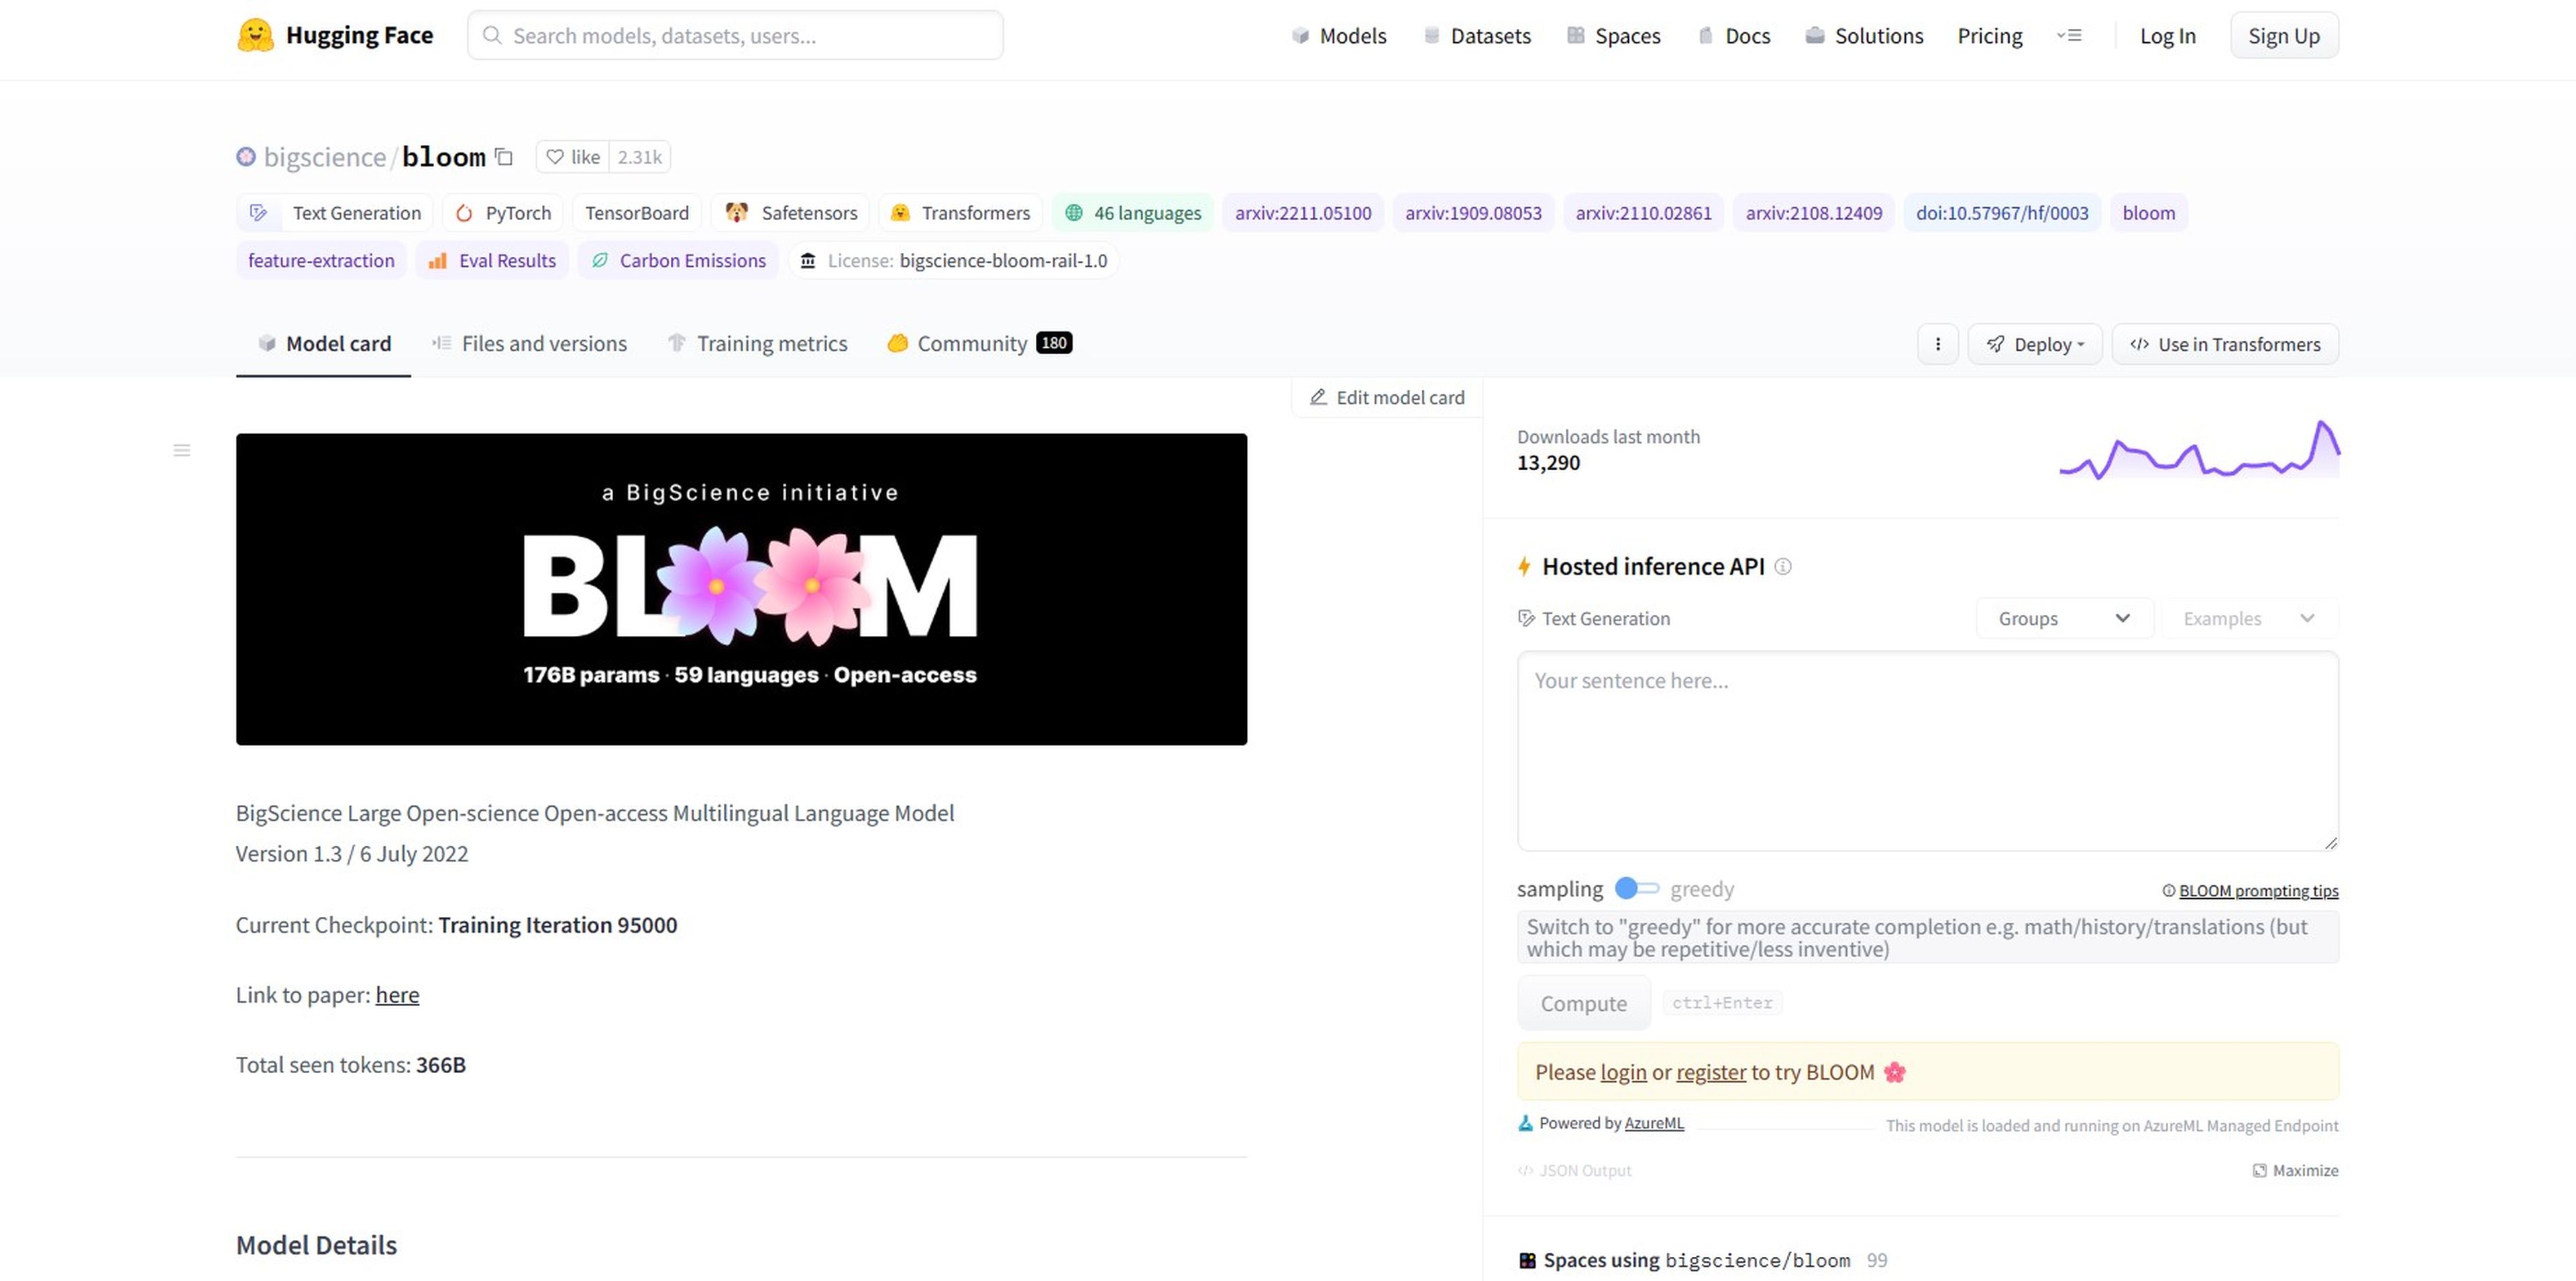Open BLOOM prompting tips link
The width and height of the screenshot is (2576, 1281).
(x=2257, y=890)
